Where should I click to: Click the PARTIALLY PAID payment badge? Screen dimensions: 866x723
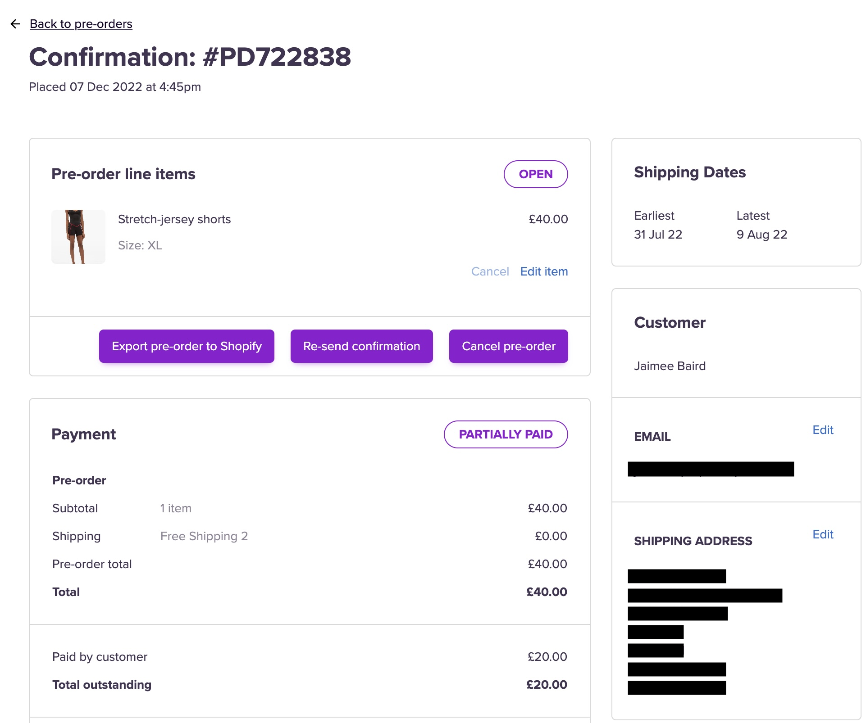506,434
